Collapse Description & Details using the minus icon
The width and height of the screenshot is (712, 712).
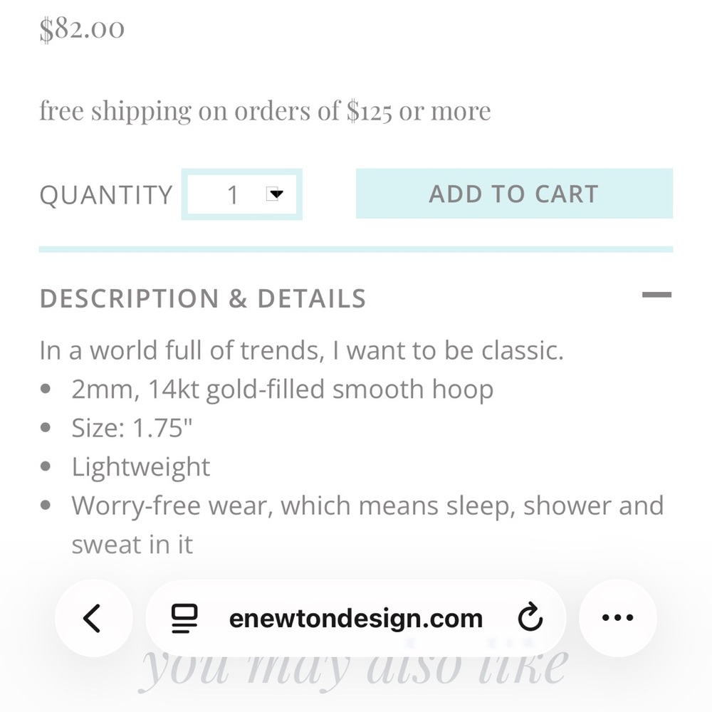656,294
